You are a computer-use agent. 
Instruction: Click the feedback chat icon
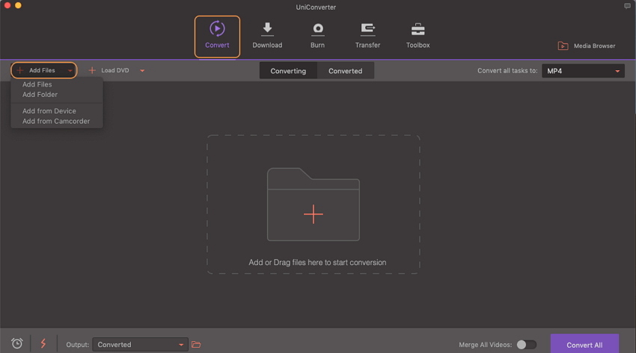(627, 6)
